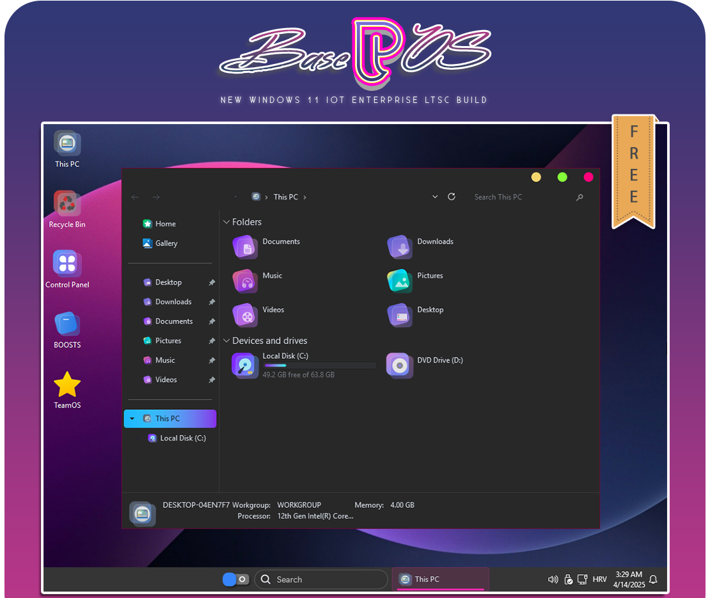The width and height of the screenshot is (710, 598).
Task: Collapse the Devices and drives section
Action: pos(226,340)
